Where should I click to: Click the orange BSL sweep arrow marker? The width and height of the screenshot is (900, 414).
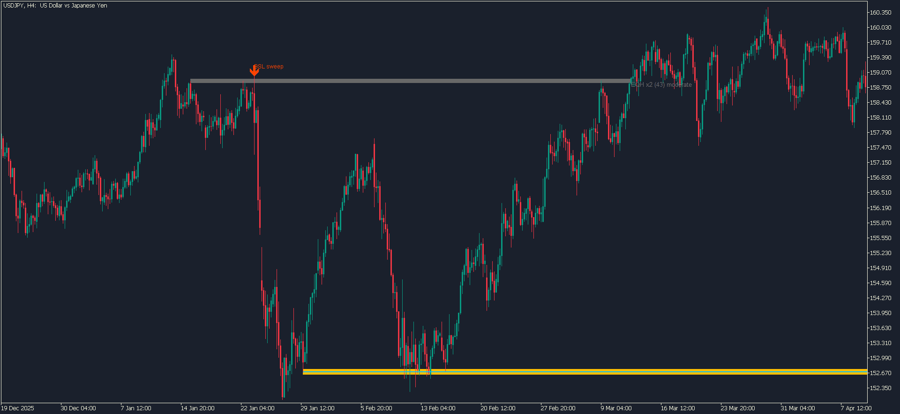point(254,71)
